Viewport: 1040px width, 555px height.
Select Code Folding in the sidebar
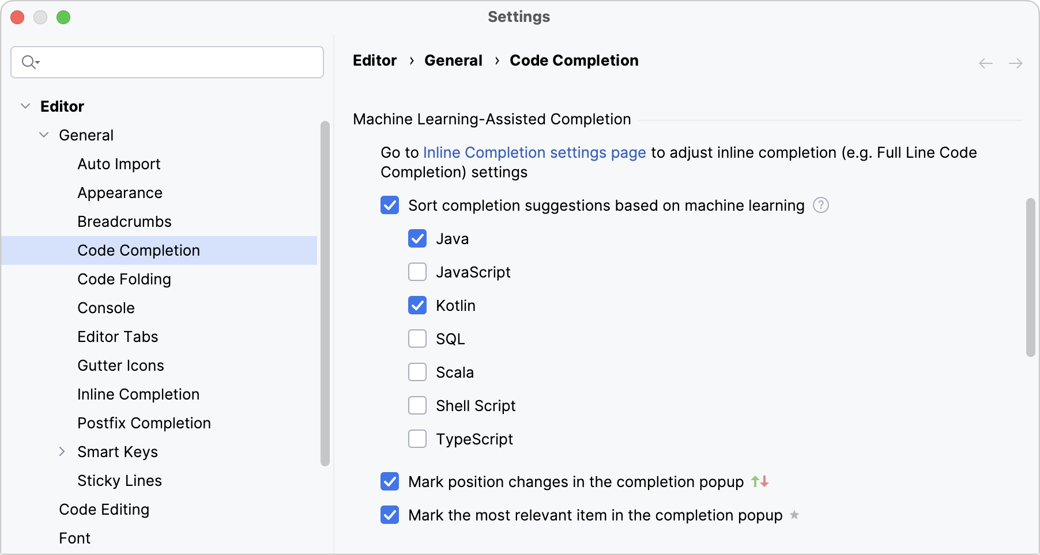[x=124, y=279]
